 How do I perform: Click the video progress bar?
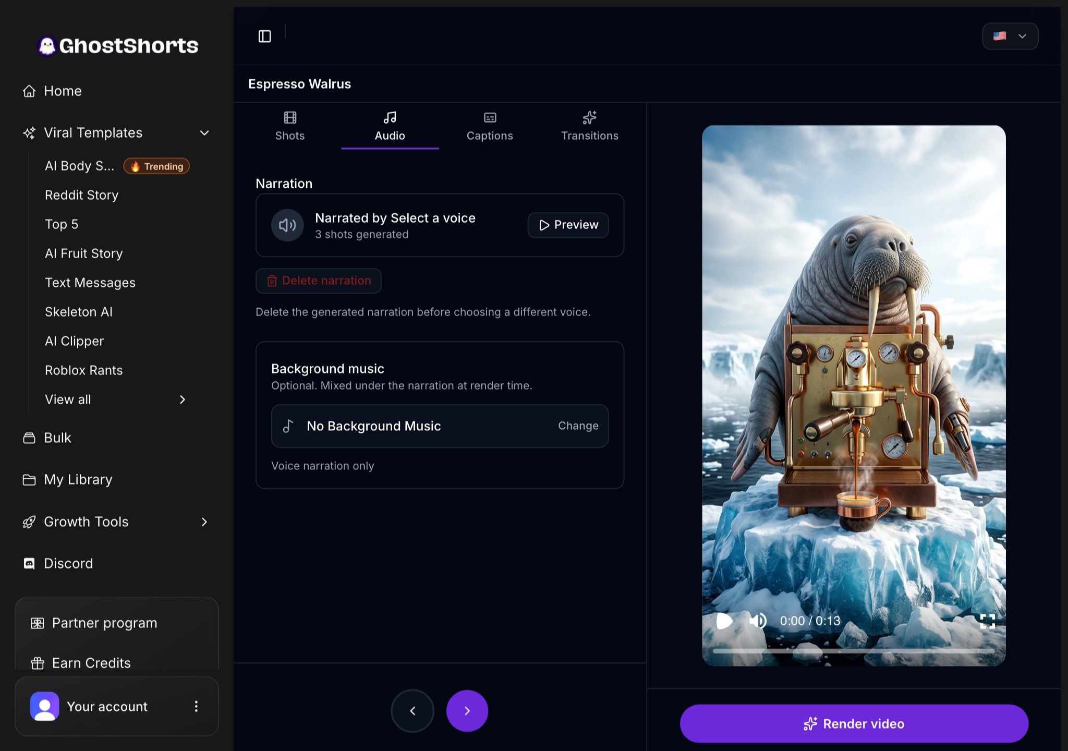point(854,651)
